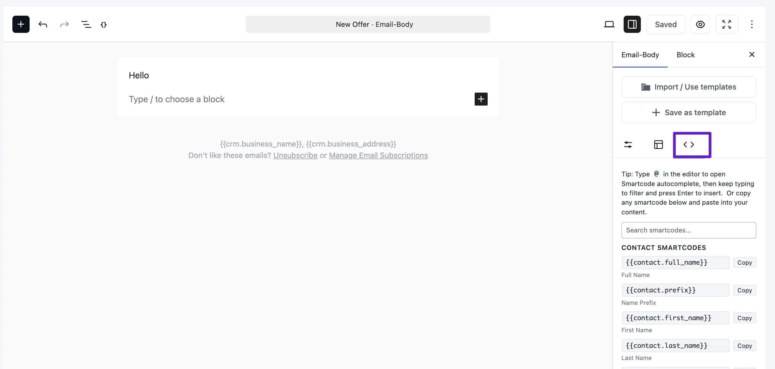Select the {{contact.last_name}} code text
The height and width of the screenshot is (369, 775).
point(676,346)
